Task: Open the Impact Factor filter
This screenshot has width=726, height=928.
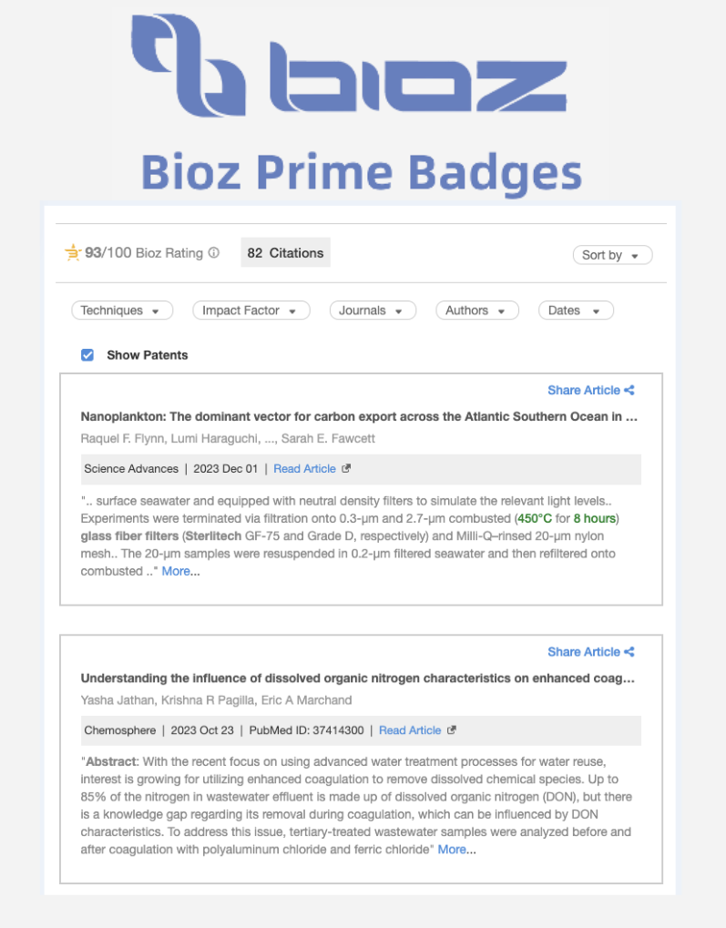Action: [x=251, y=311]
